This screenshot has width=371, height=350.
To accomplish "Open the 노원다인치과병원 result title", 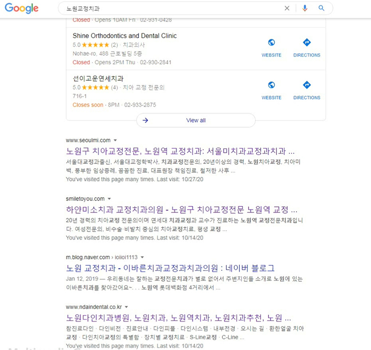I will tap(179, 318).
